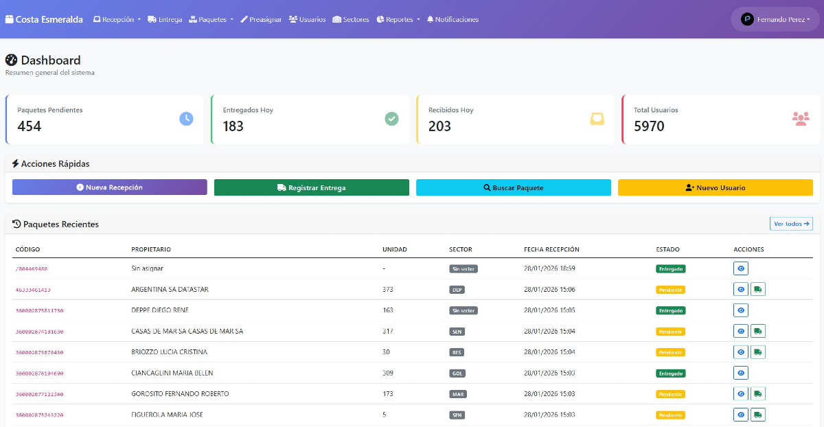The height and width of the screenshot is (427, 824).
Task: Click the RES sector badge
Action: (x=457, y=352)
